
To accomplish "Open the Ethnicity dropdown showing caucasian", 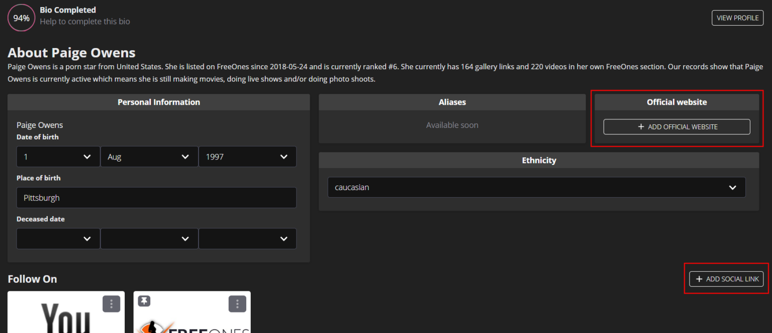I will (536, 188).
